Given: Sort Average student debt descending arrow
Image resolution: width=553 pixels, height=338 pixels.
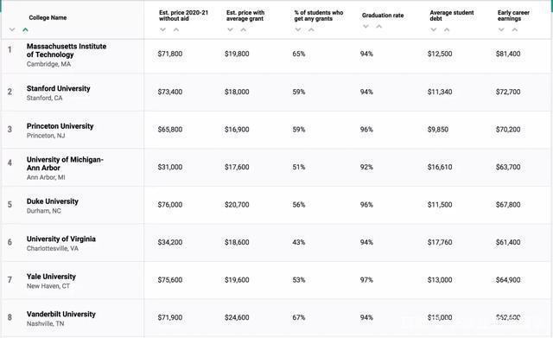Looking at the screenshot, I should [x=434, y=29].
